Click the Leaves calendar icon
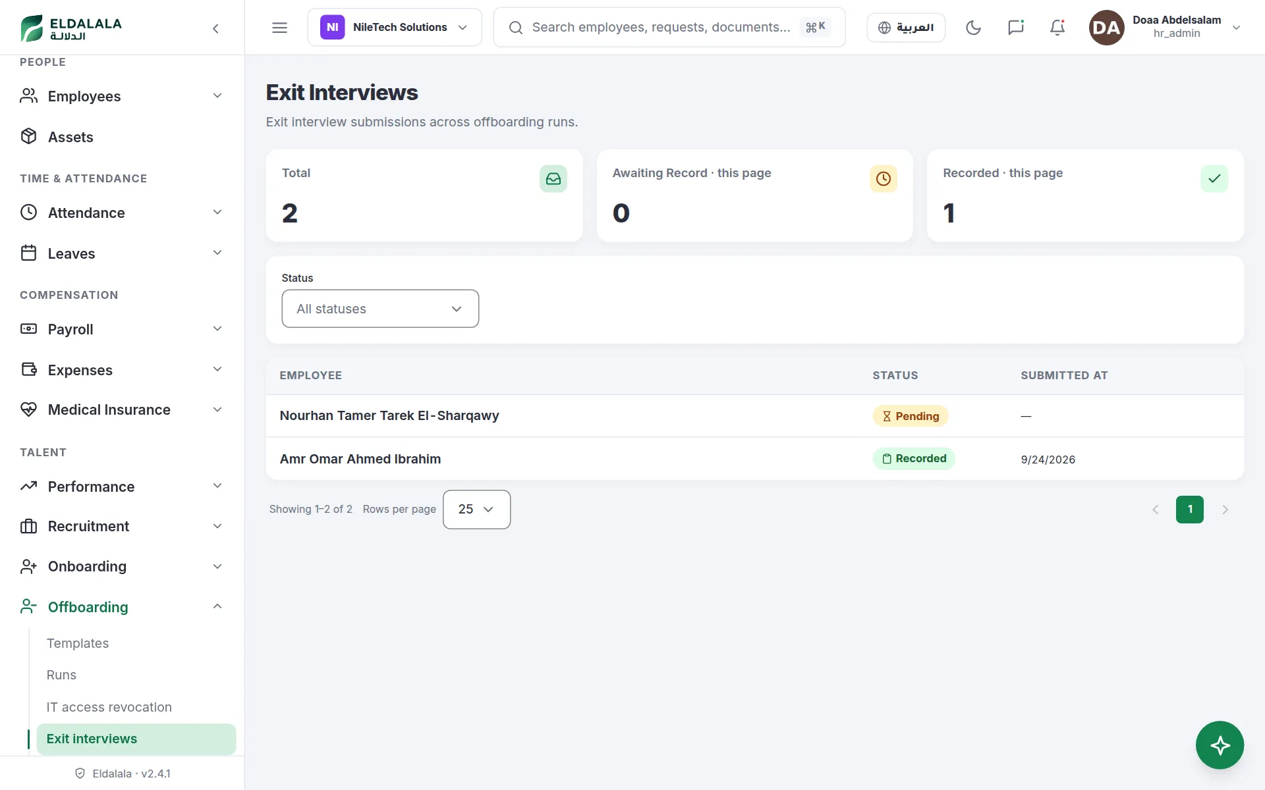The height and width of the screenshot is (790, 1265). (28, 253)
